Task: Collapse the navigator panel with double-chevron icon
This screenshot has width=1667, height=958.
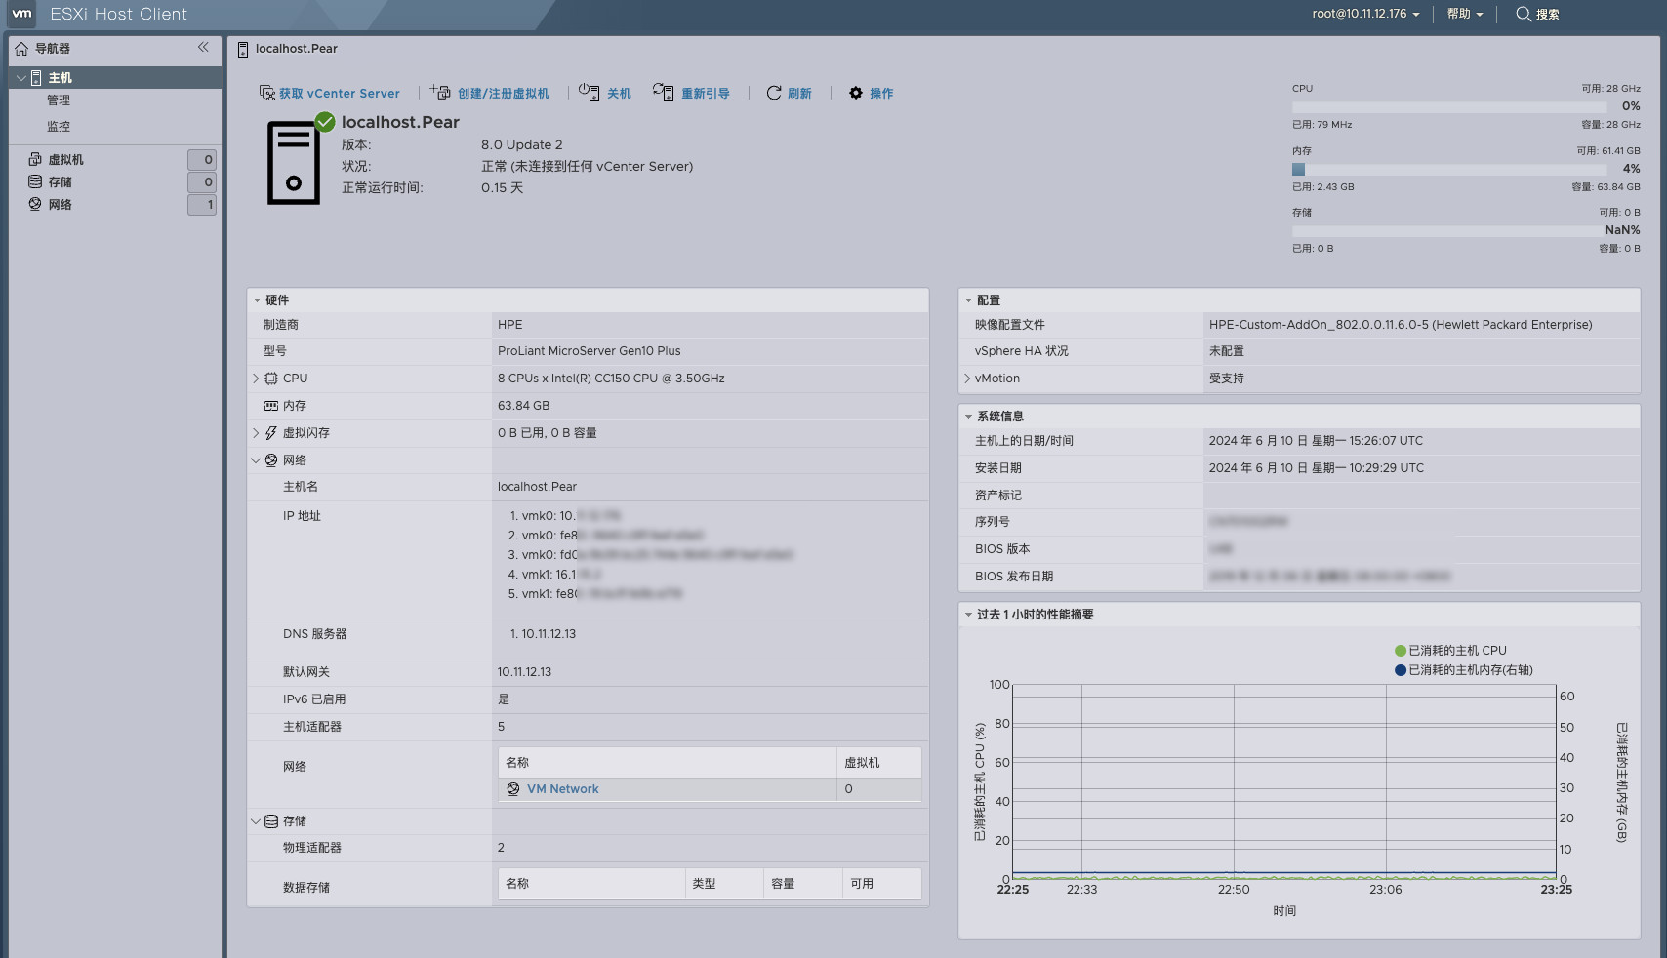Action: (x=203, y=47)
